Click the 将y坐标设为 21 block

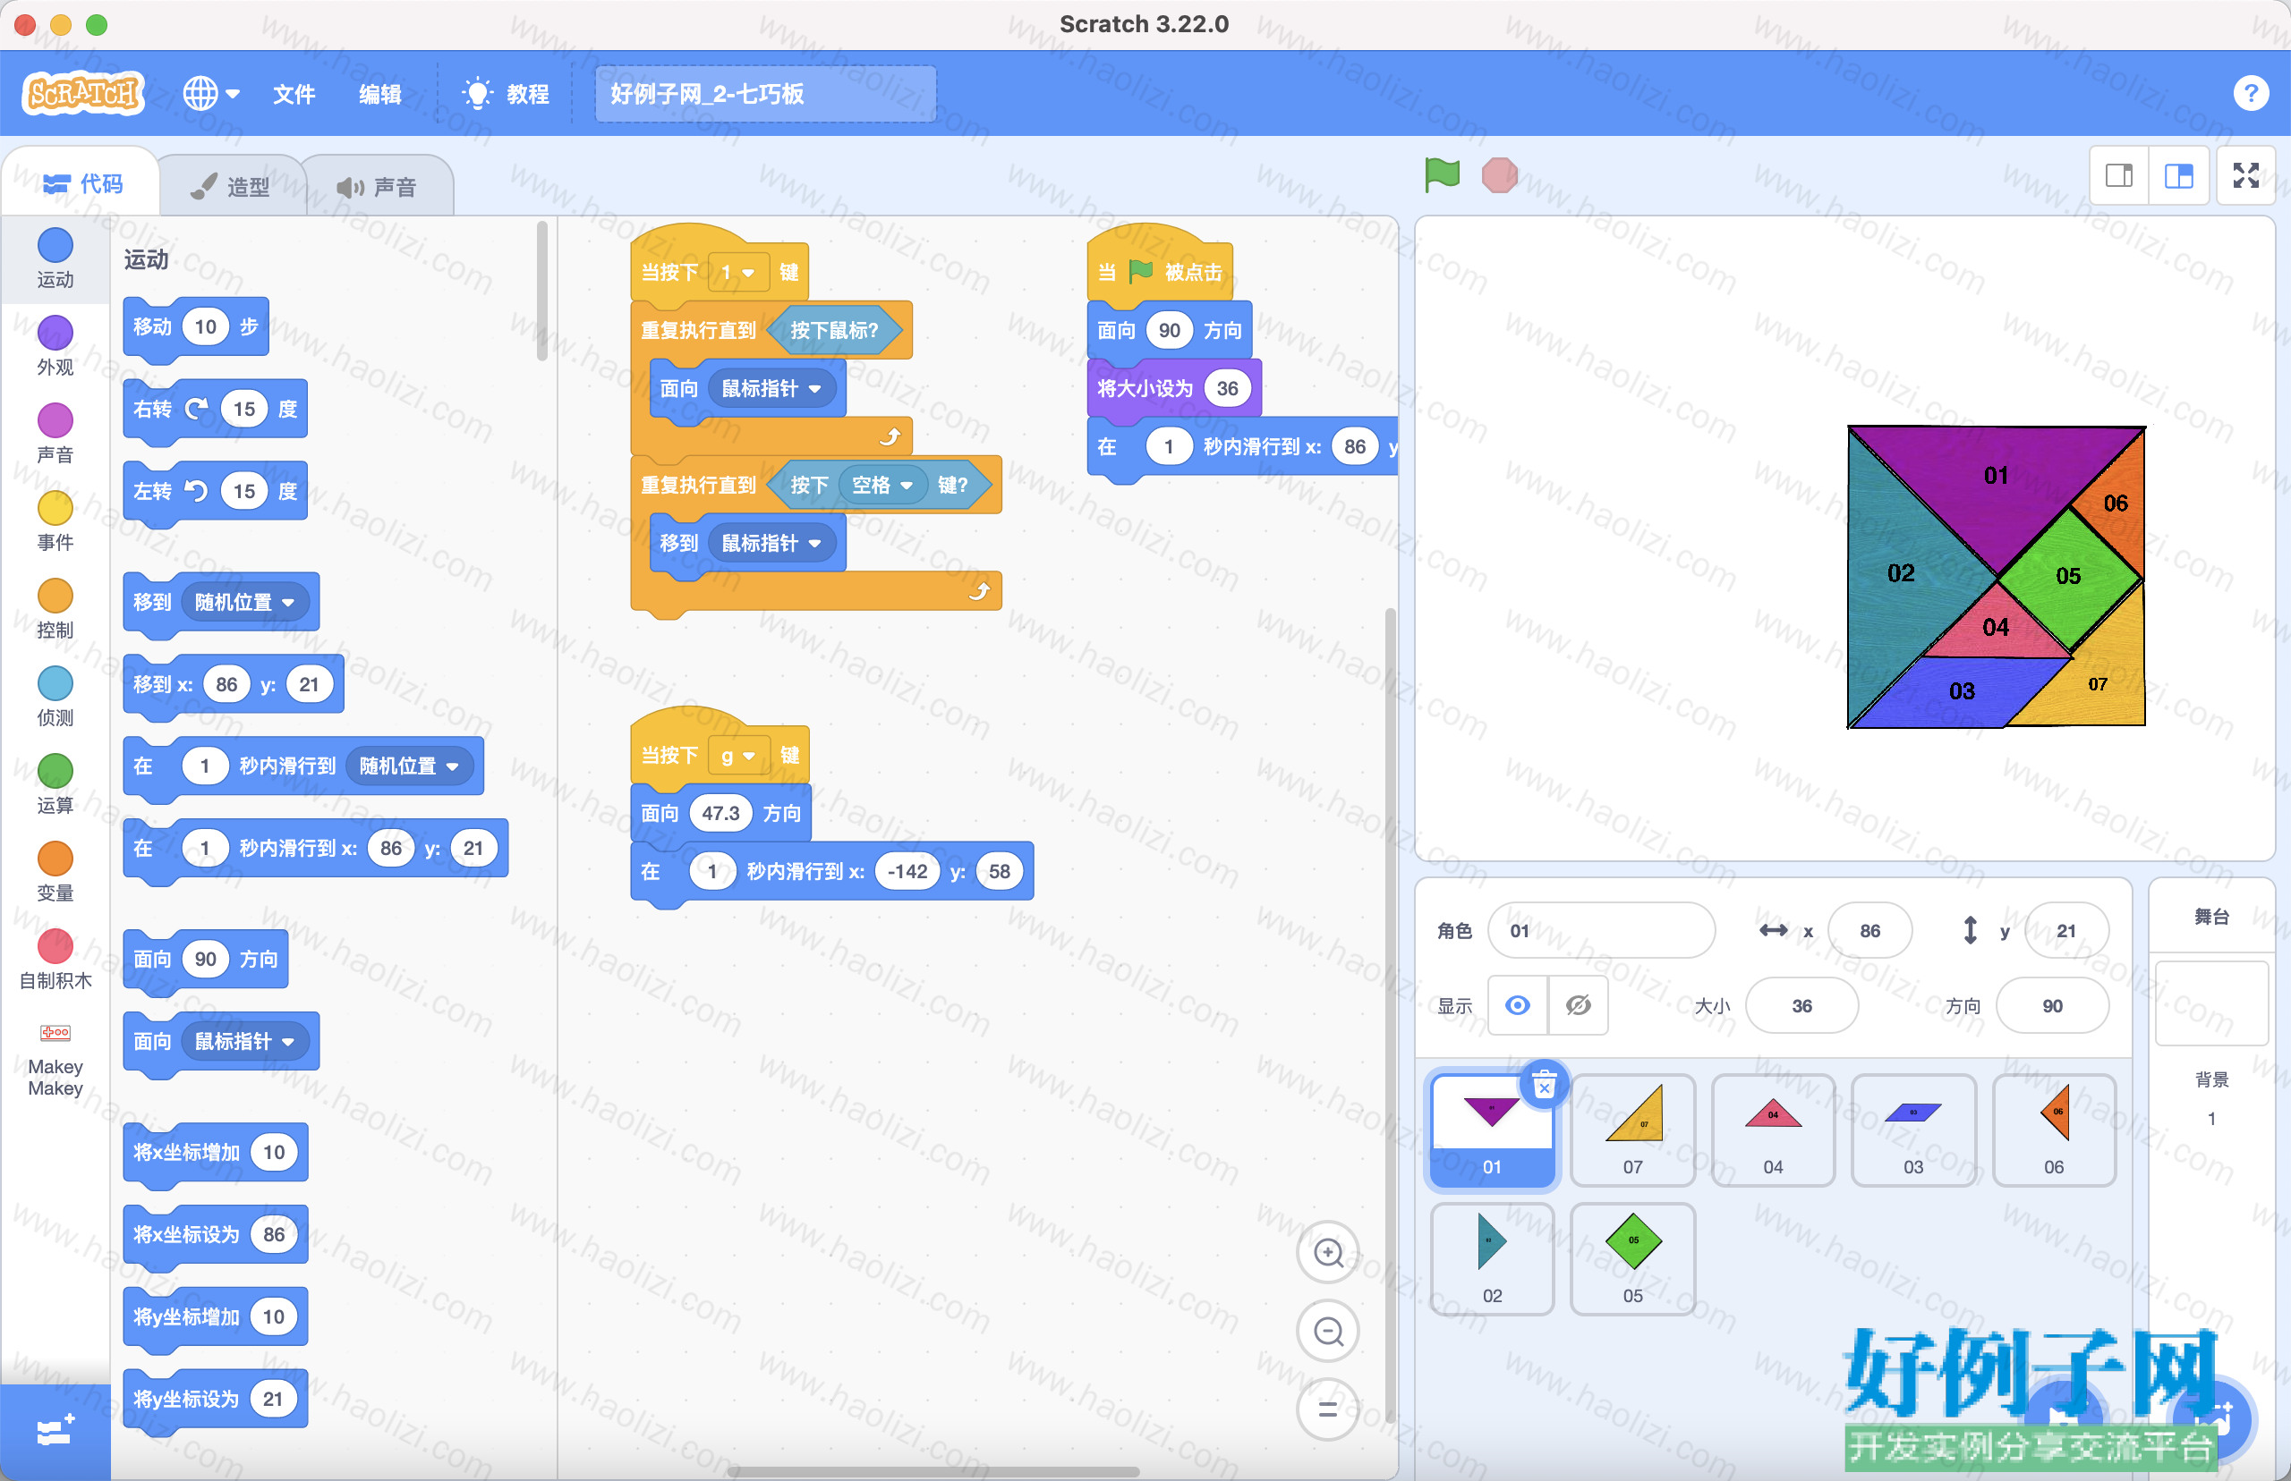pos(215,1401)
